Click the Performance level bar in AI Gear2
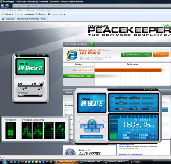 click(30, 95)
